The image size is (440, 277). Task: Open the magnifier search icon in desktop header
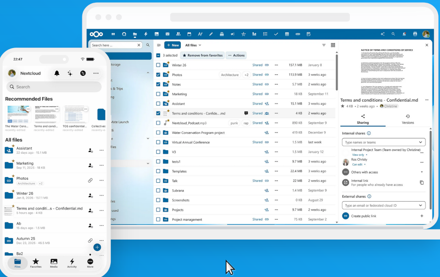coord(393,34)
